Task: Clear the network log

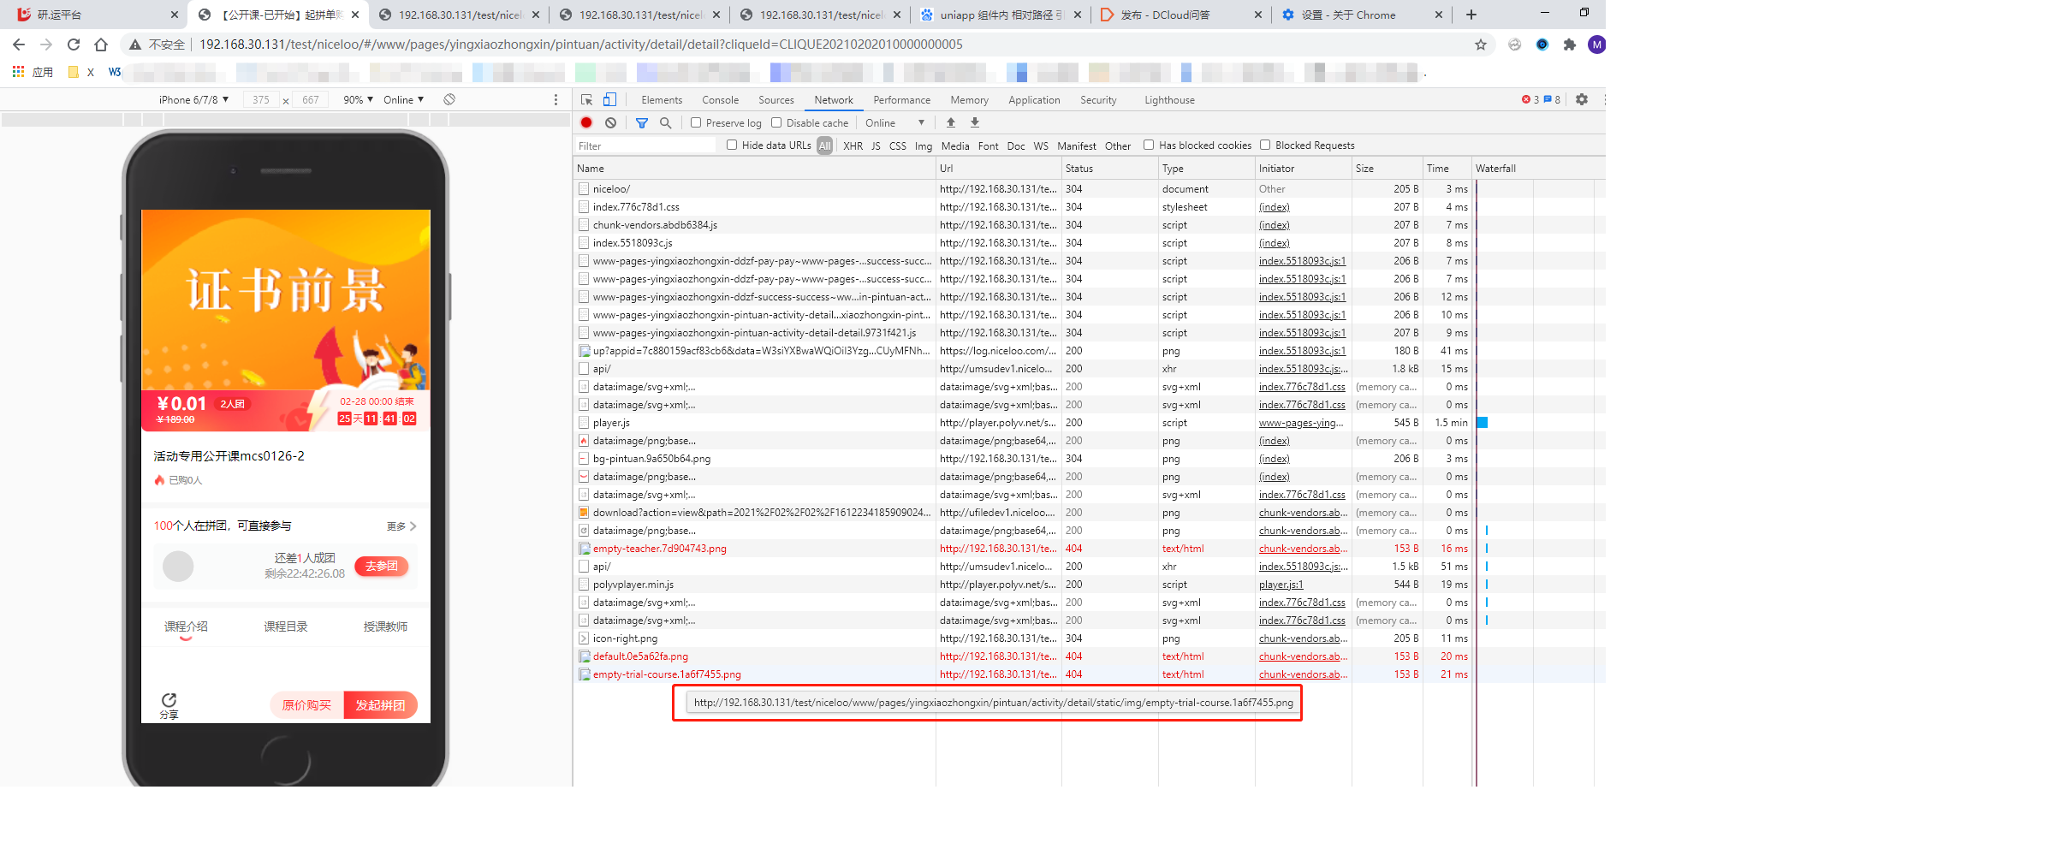Action: (x=610, y=123)
